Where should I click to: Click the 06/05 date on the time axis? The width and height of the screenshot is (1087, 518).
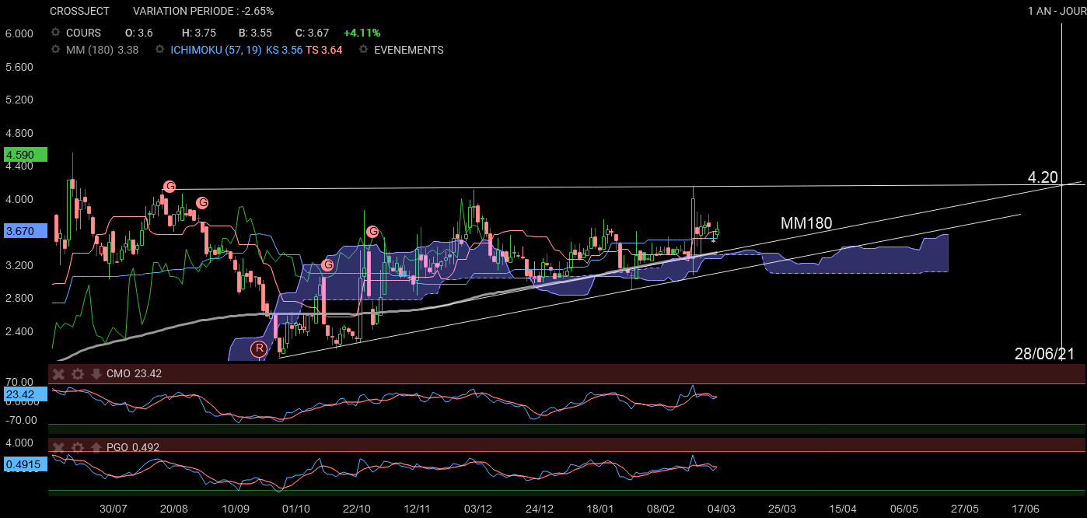pos(904,509)
